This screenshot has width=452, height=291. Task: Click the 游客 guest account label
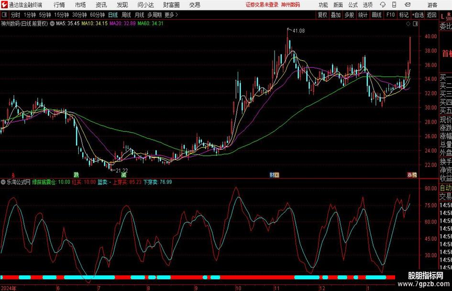pos(432,5)
